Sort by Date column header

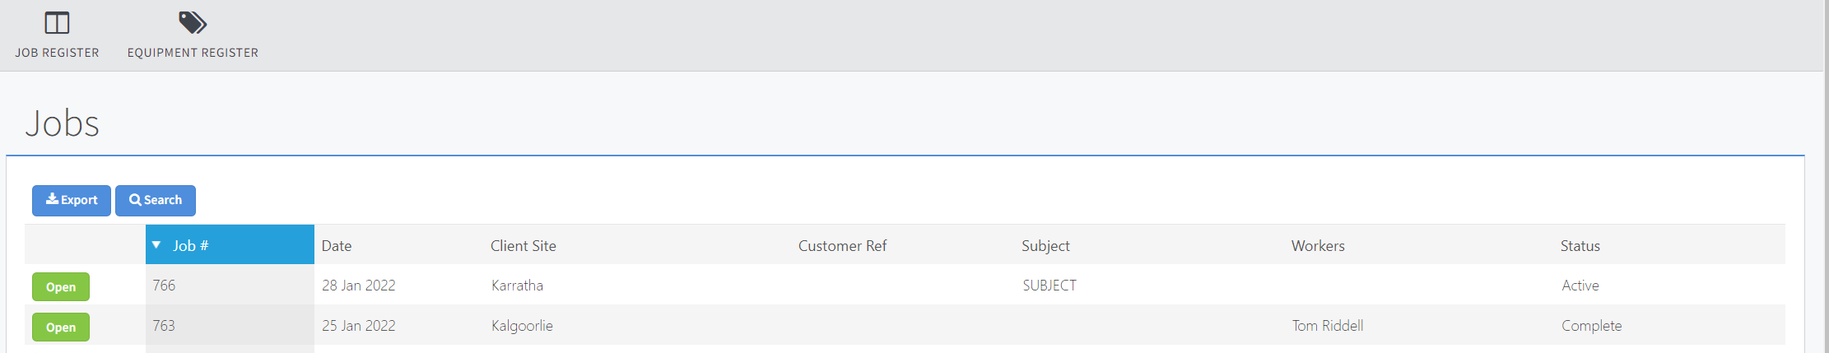[x=337, y=246]
